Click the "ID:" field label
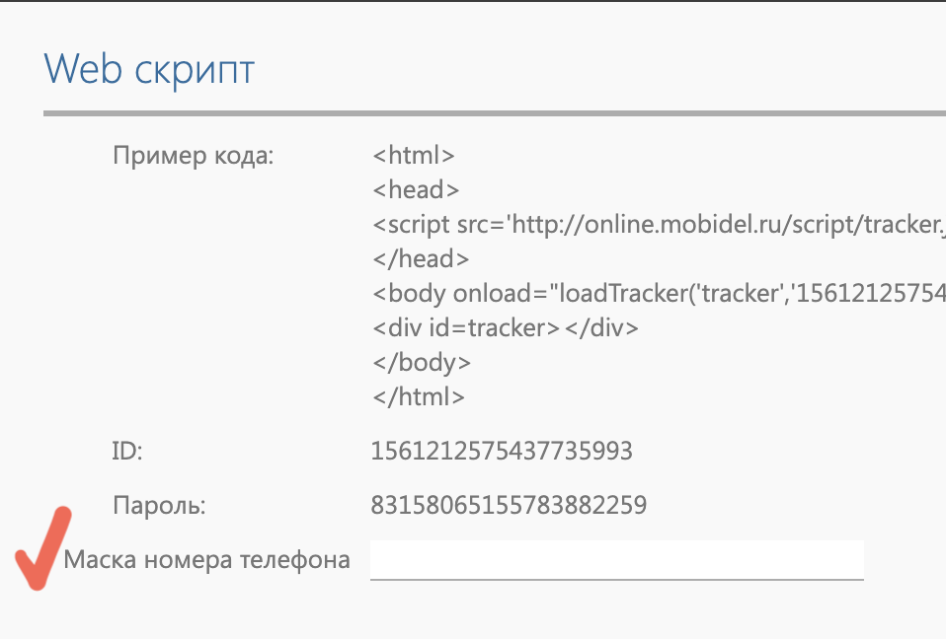The width and height of the screenshot is (946, 639). (127, 452)
